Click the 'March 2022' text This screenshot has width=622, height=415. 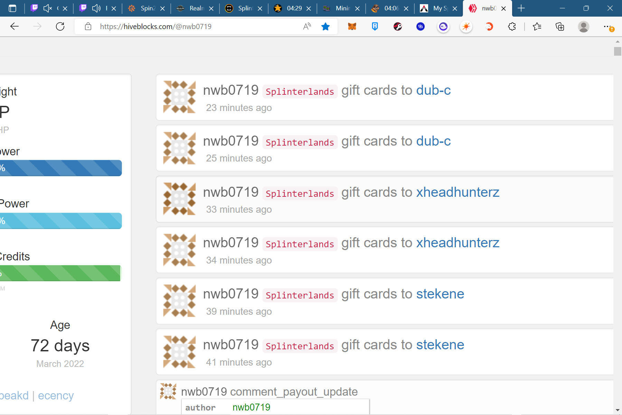point(60,364)
